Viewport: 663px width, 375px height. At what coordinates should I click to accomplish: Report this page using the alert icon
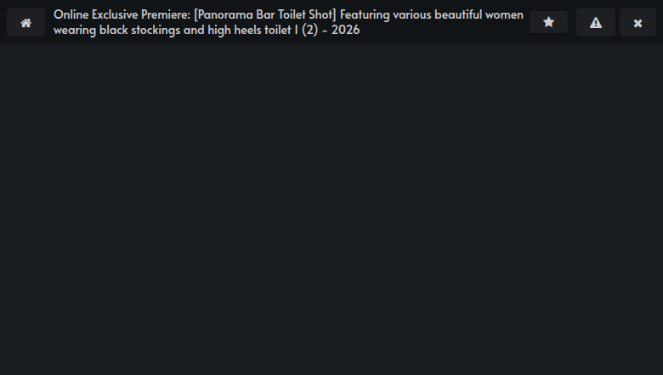[x=595, y=23]
